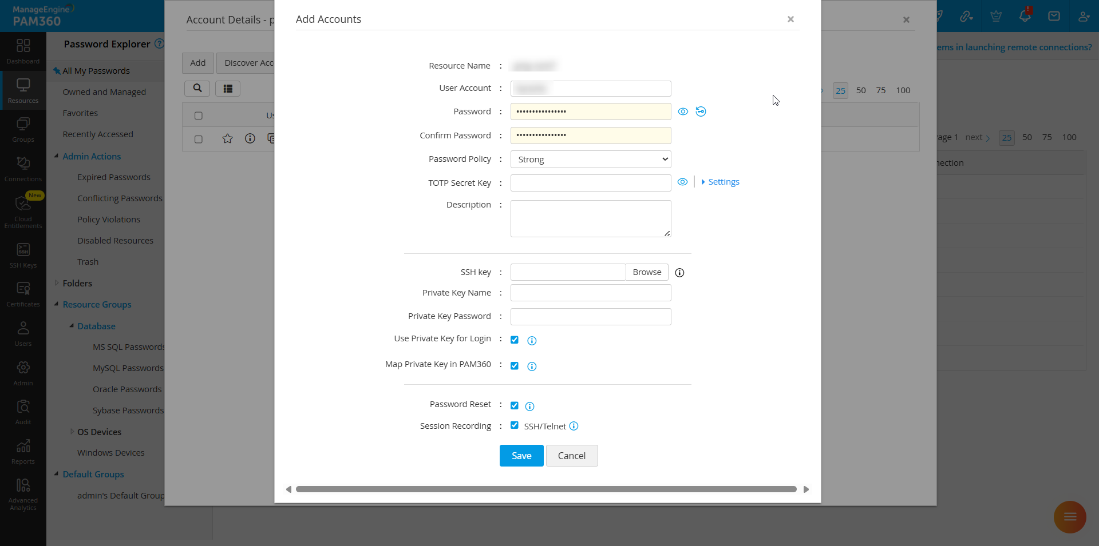
Task: Navigate to the Audit section
Action: click(x=23, y=411)
